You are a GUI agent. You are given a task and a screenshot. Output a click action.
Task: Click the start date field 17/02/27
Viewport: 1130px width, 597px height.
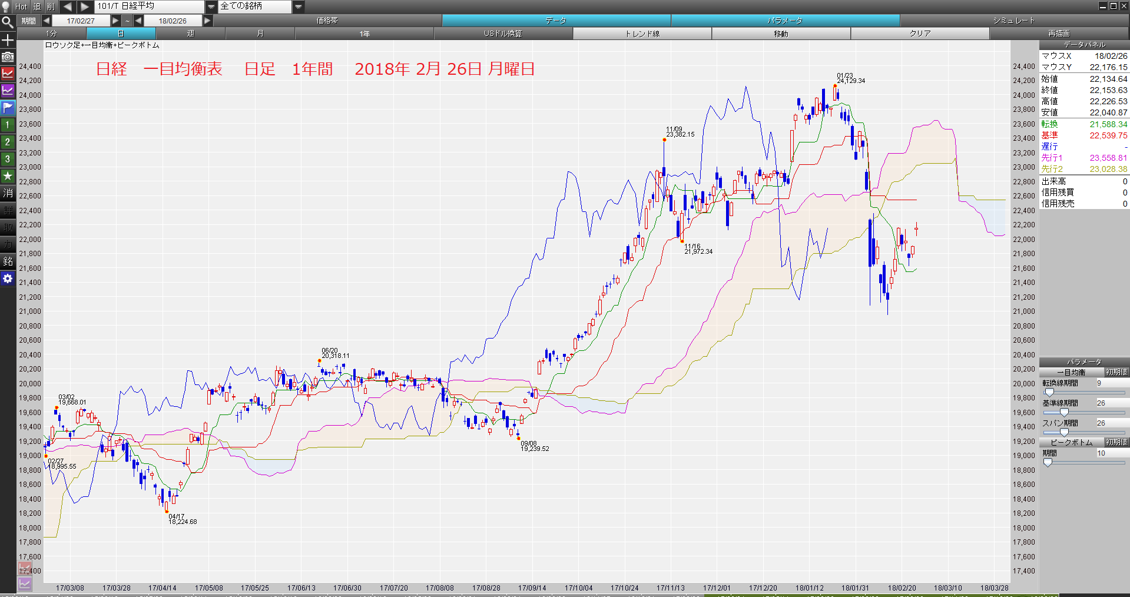click(81, 21)
